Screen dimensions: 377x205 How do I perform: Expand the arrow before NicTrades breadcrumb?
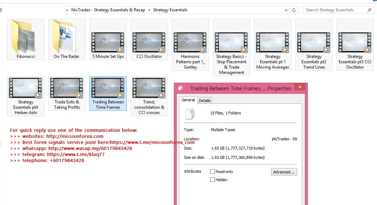67,10
